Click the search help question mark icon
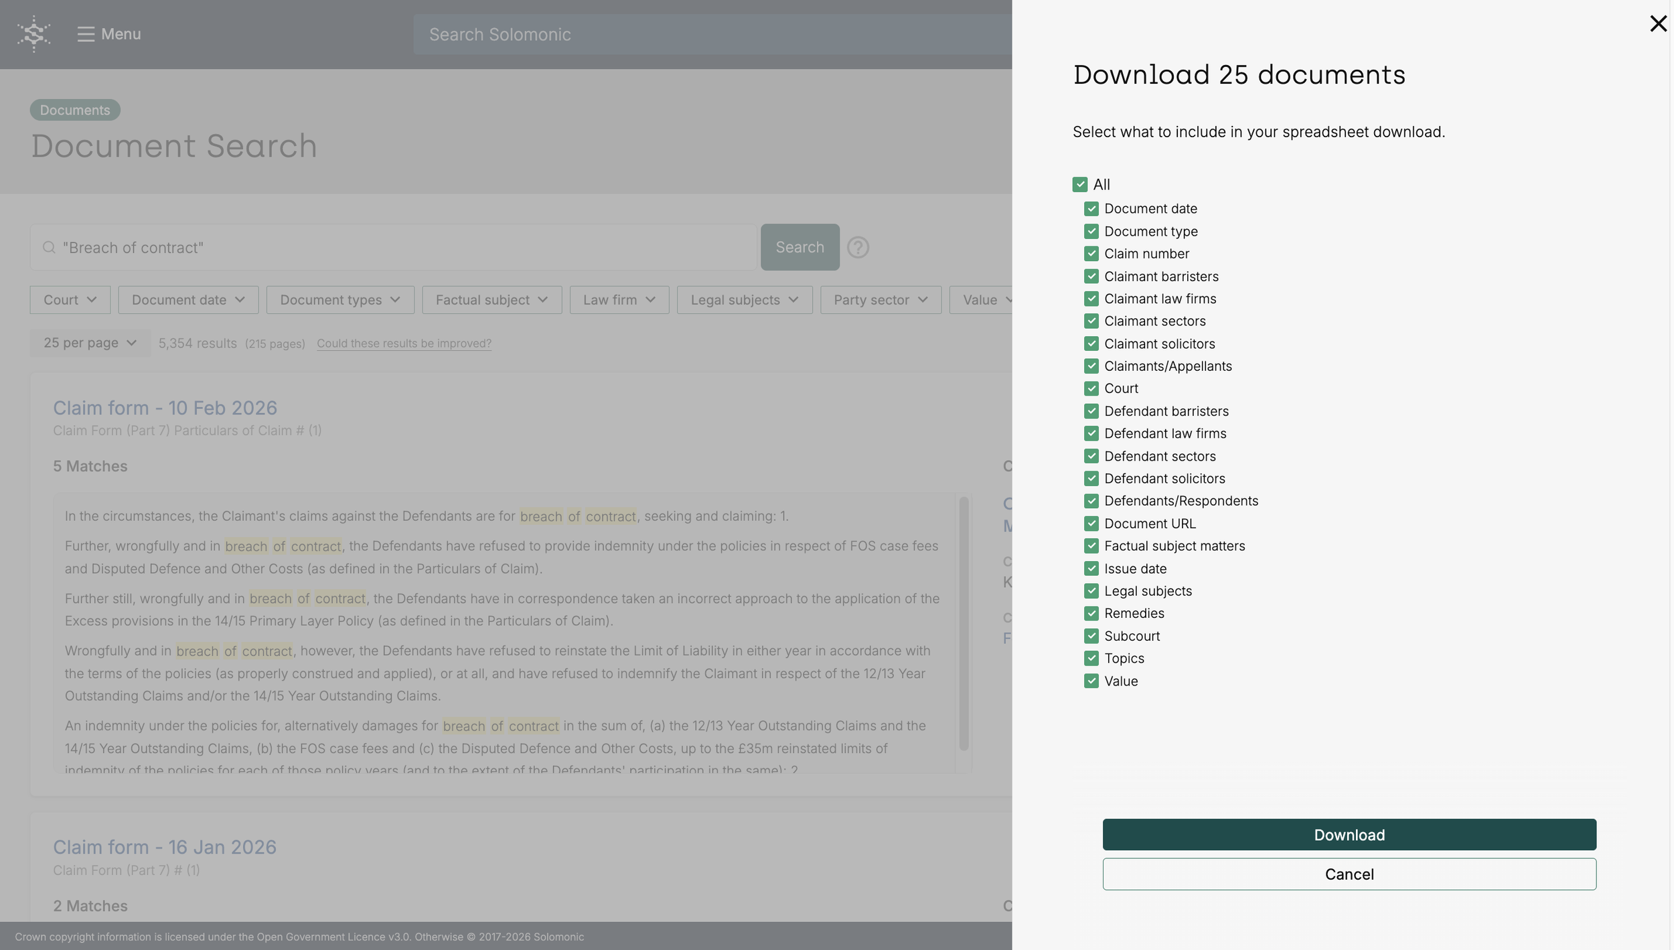1674x950 pixels. point(858,248)
